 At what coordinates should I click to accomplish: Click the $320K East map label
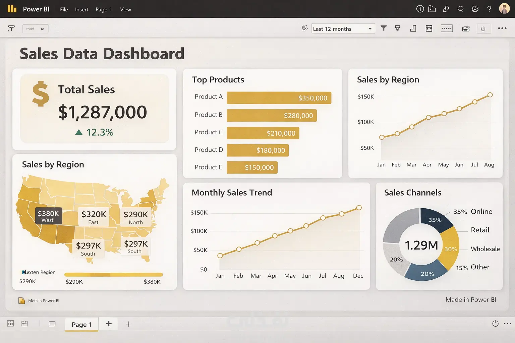[94, 217]
